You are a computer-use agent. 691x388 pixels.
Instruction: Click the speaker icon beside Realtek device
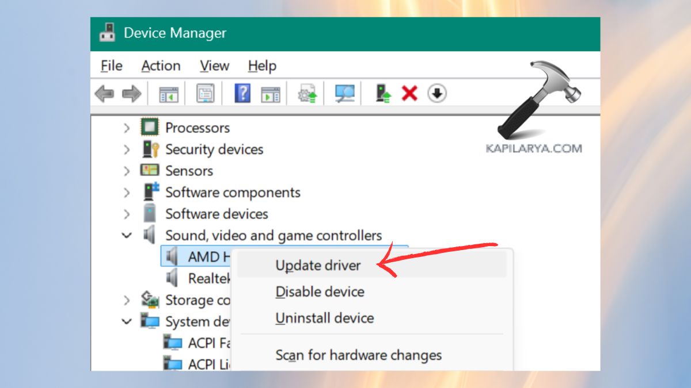[x=172, y=278]
